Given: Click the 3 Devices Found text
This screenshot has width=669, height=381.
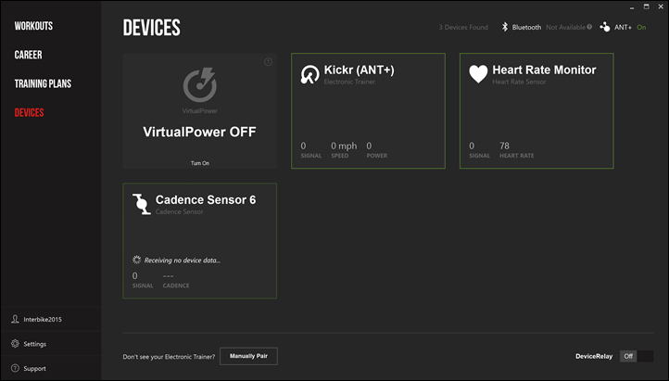Looking at the screenshot, I should tap(463, 27).
